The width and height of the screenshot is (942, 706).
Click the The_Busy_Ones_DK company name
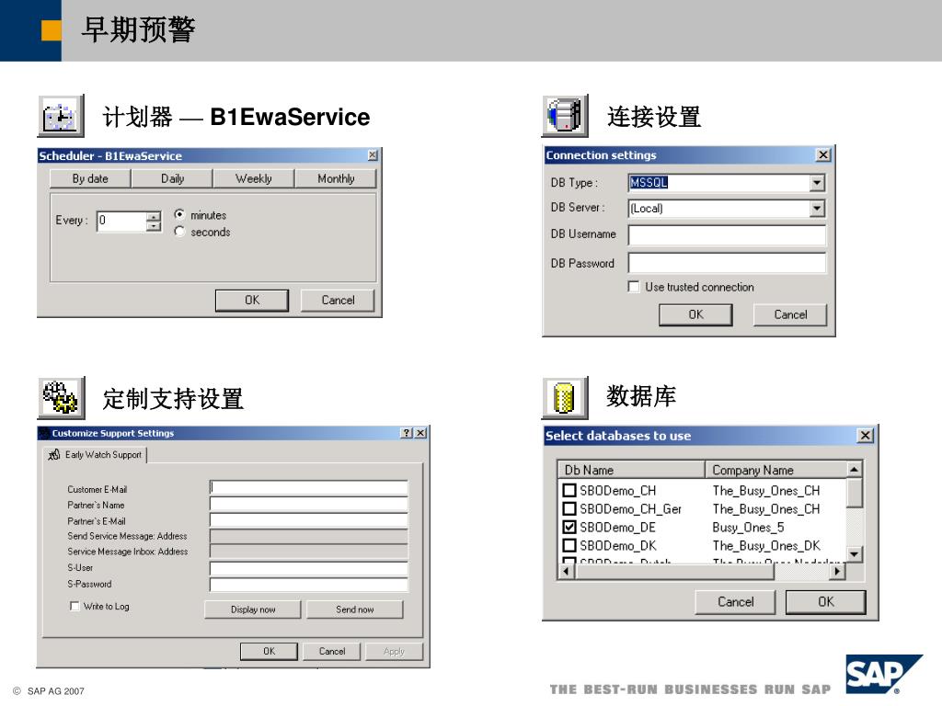pyautogui.click(x=766, y=546)
